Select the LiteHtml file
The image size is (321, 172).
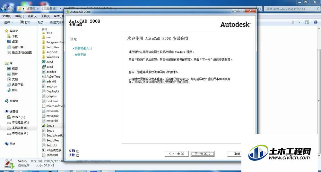[x=50, y=101]
